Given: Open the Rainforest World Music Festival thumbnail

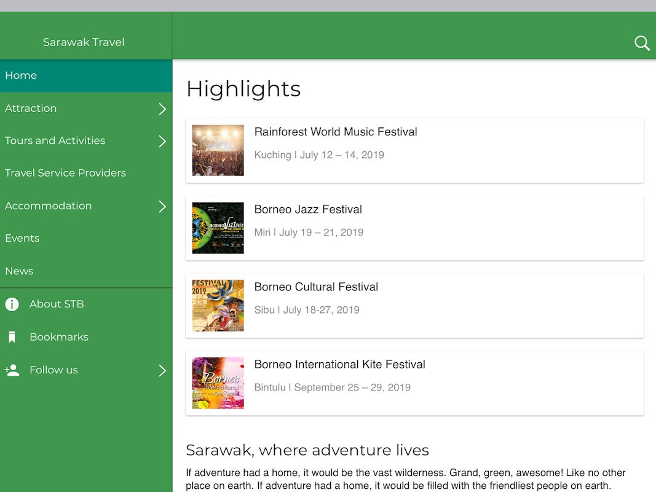Looking at the screenshot, I should pyautogui.click(x=218, y=150).
